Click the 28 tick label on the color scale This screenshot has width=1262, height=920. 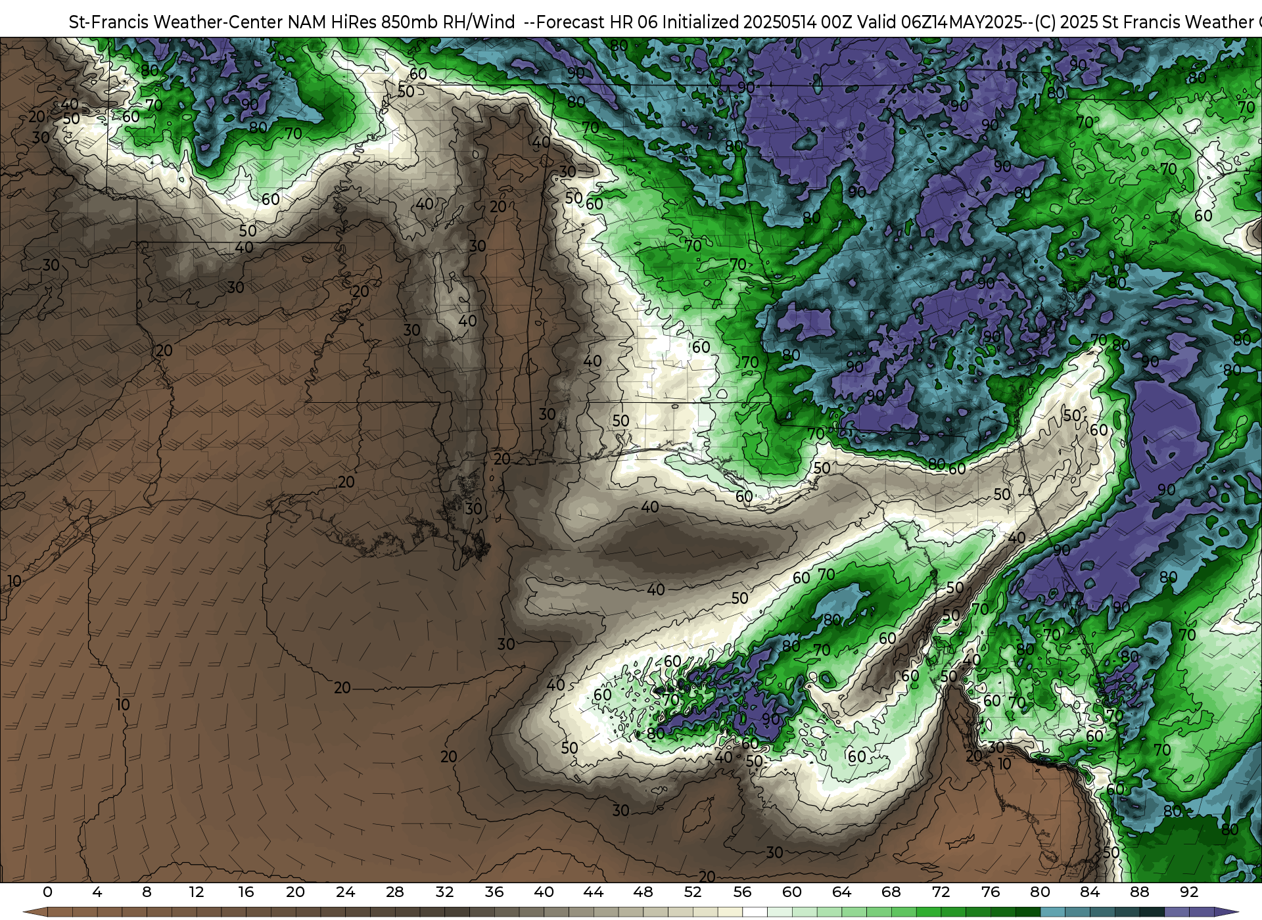395,892
